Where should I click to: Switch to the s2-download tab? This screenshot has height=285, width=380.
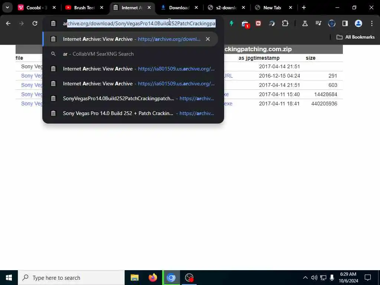[x=226, y=7]
